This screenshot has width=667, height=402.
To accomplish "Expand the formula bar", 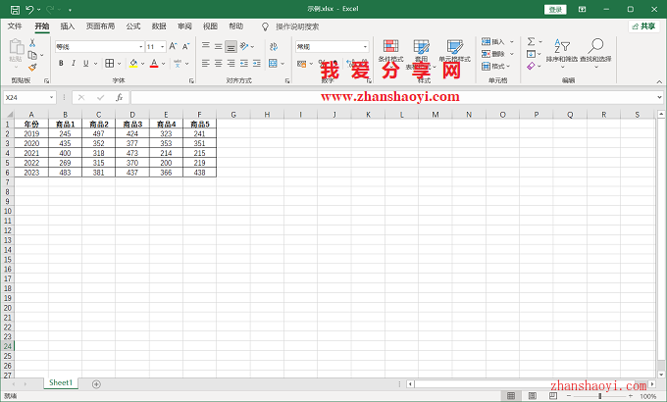I will point(659,97).
